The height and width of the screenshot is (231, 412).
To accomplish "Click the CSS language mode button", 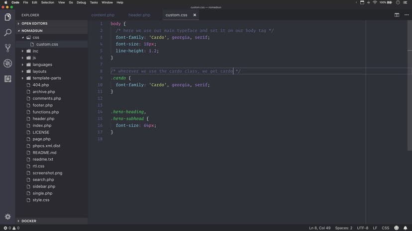I will tap(385, 228).
